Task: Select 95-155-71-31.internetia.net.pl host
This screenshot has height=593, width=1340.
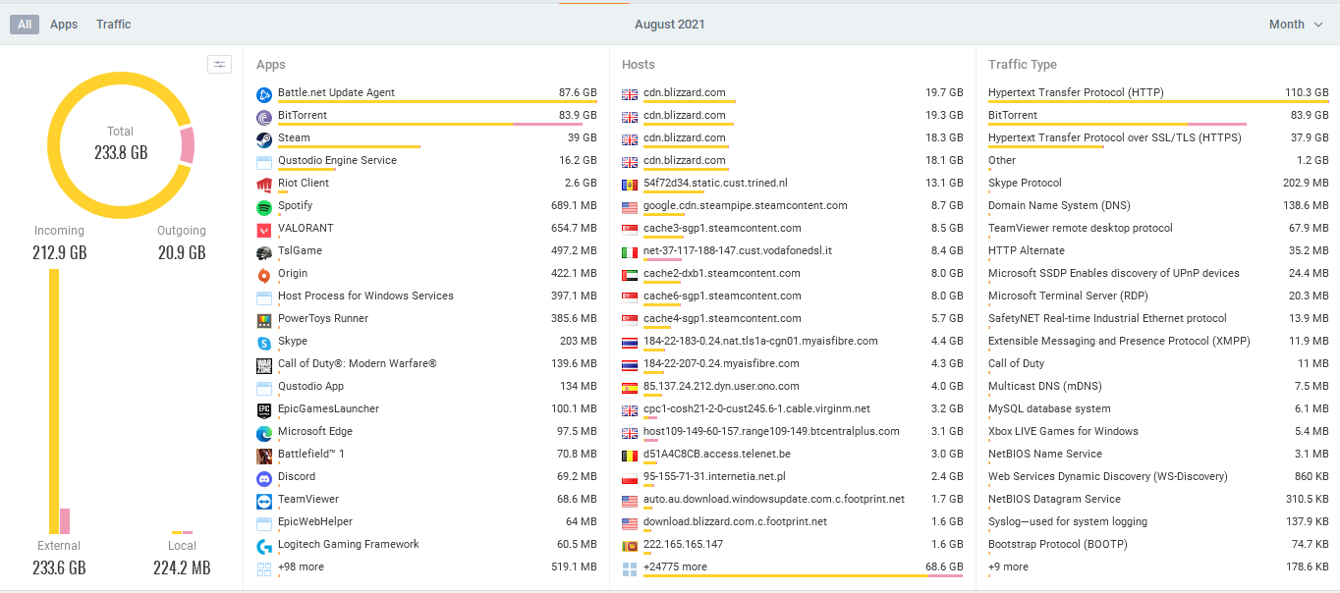Action: [x=792, y=477]
